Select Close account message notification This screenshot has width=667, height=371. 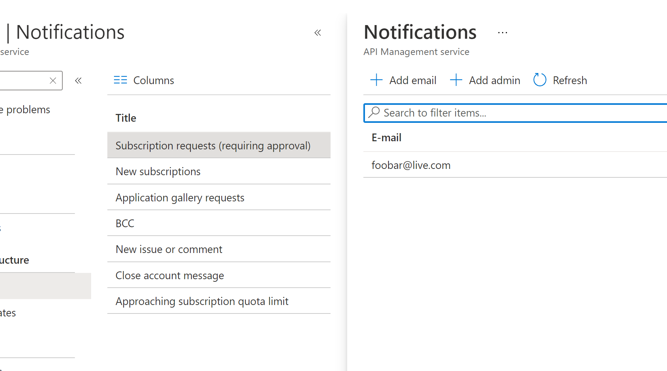pyautogui.click(x=170, y=275)
